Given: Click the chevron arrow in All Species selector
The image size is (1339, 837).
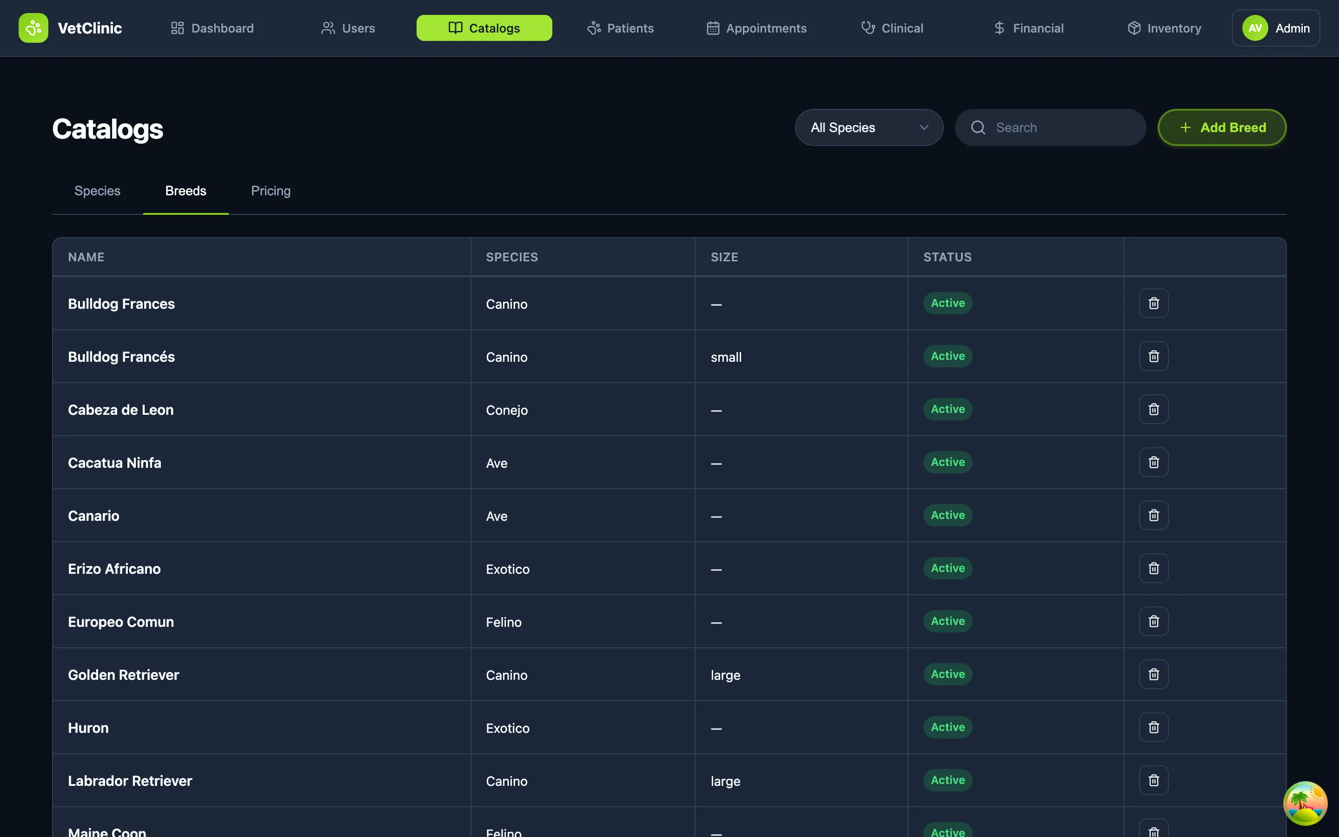Looking at the screenshot, I should tap(923, 127).
